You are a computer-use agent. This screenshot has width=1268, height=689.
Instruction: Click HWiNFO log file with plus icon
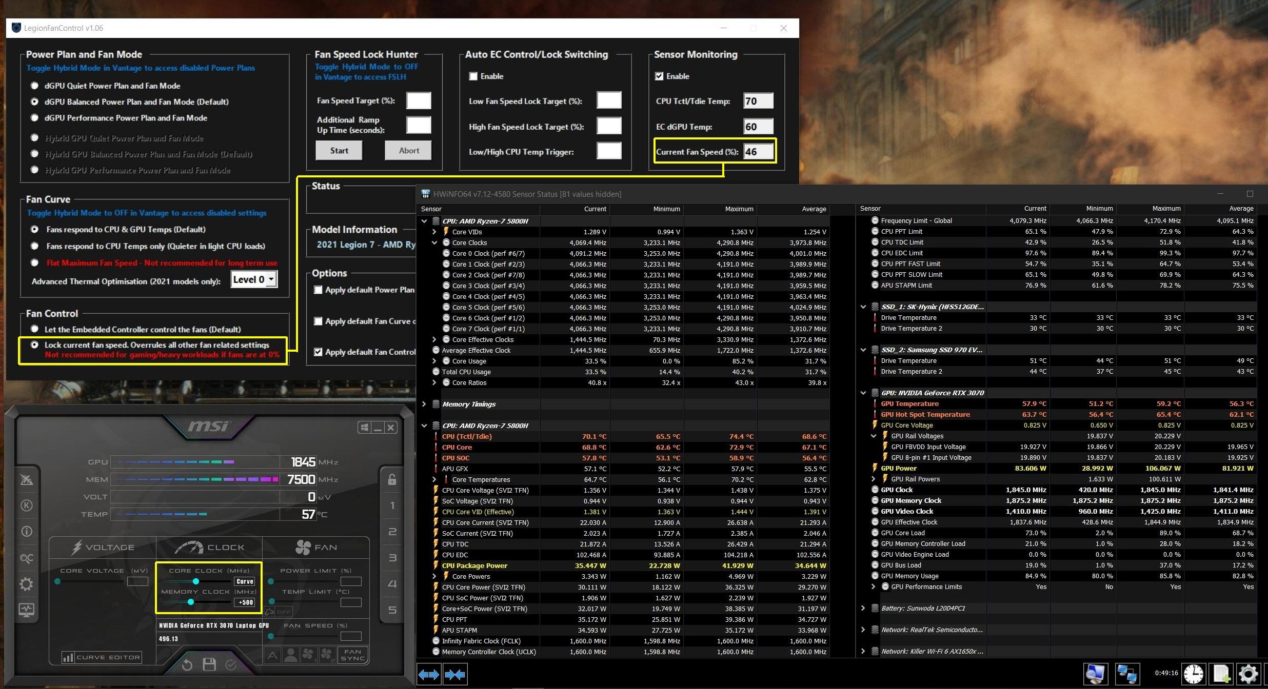coord(1221,674)
